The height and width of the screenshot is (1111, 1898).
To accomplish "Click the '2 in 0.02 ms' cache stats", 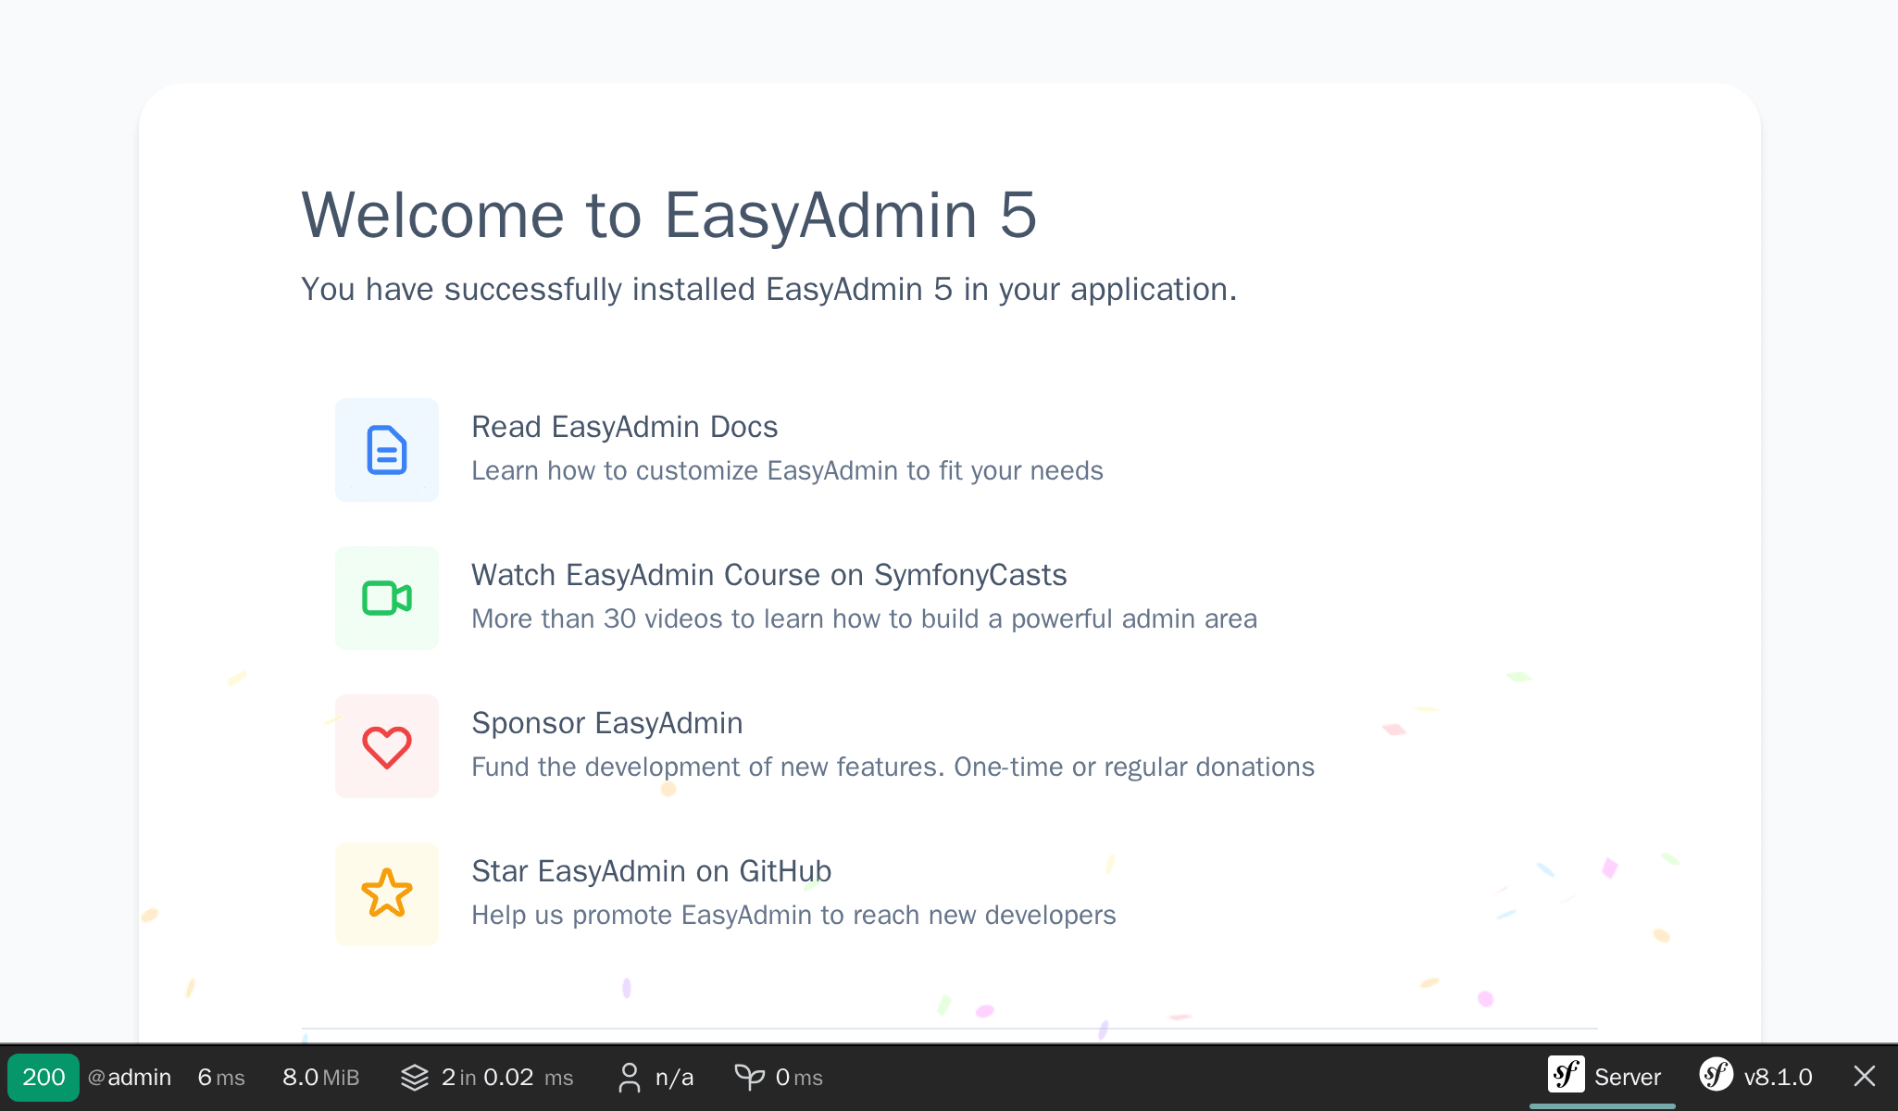I will [507, 1078].
